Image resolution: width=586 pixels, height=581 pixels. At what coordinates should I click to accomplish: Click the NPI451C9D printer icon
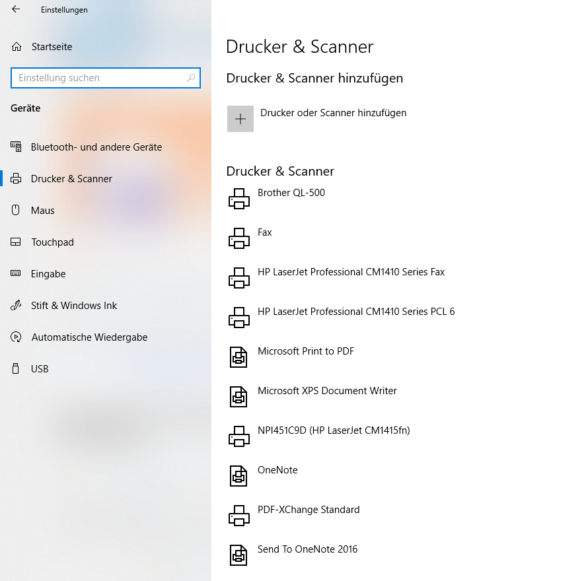pos(239,436)
